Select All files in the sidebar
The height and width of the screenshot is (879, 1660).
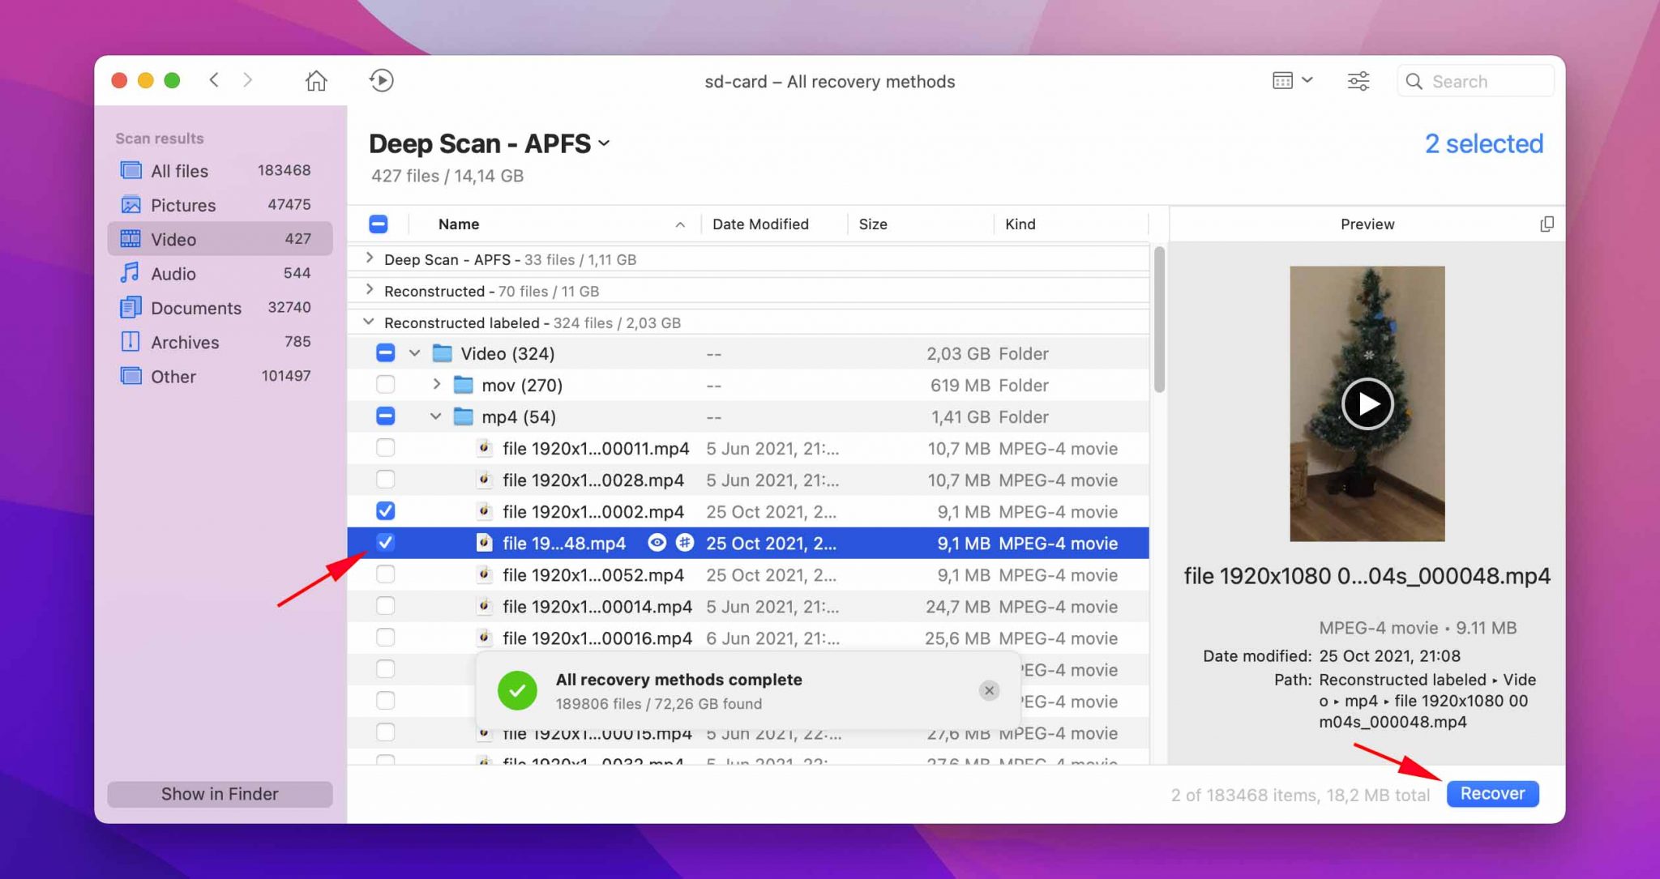tap(220, 171)
